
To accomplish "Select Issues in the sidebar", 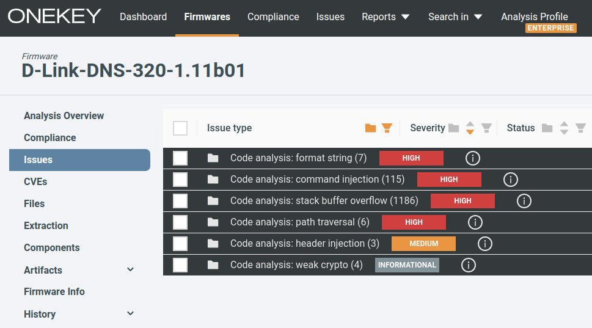I will pos(79,159).
